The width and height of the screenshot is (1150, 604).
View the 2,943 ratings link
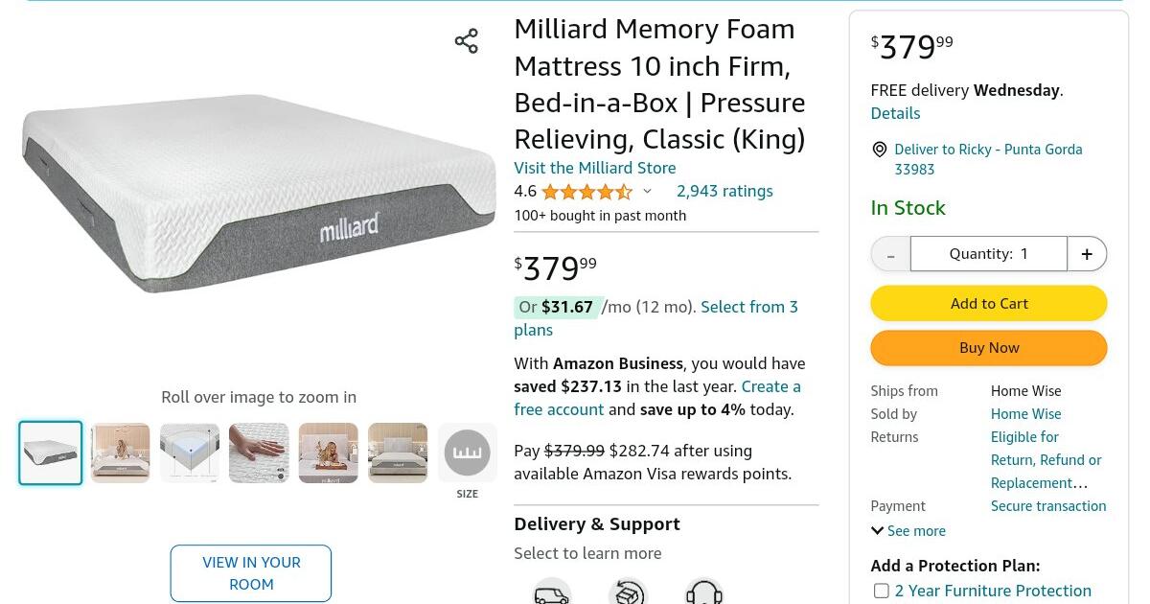pos(724,191)
